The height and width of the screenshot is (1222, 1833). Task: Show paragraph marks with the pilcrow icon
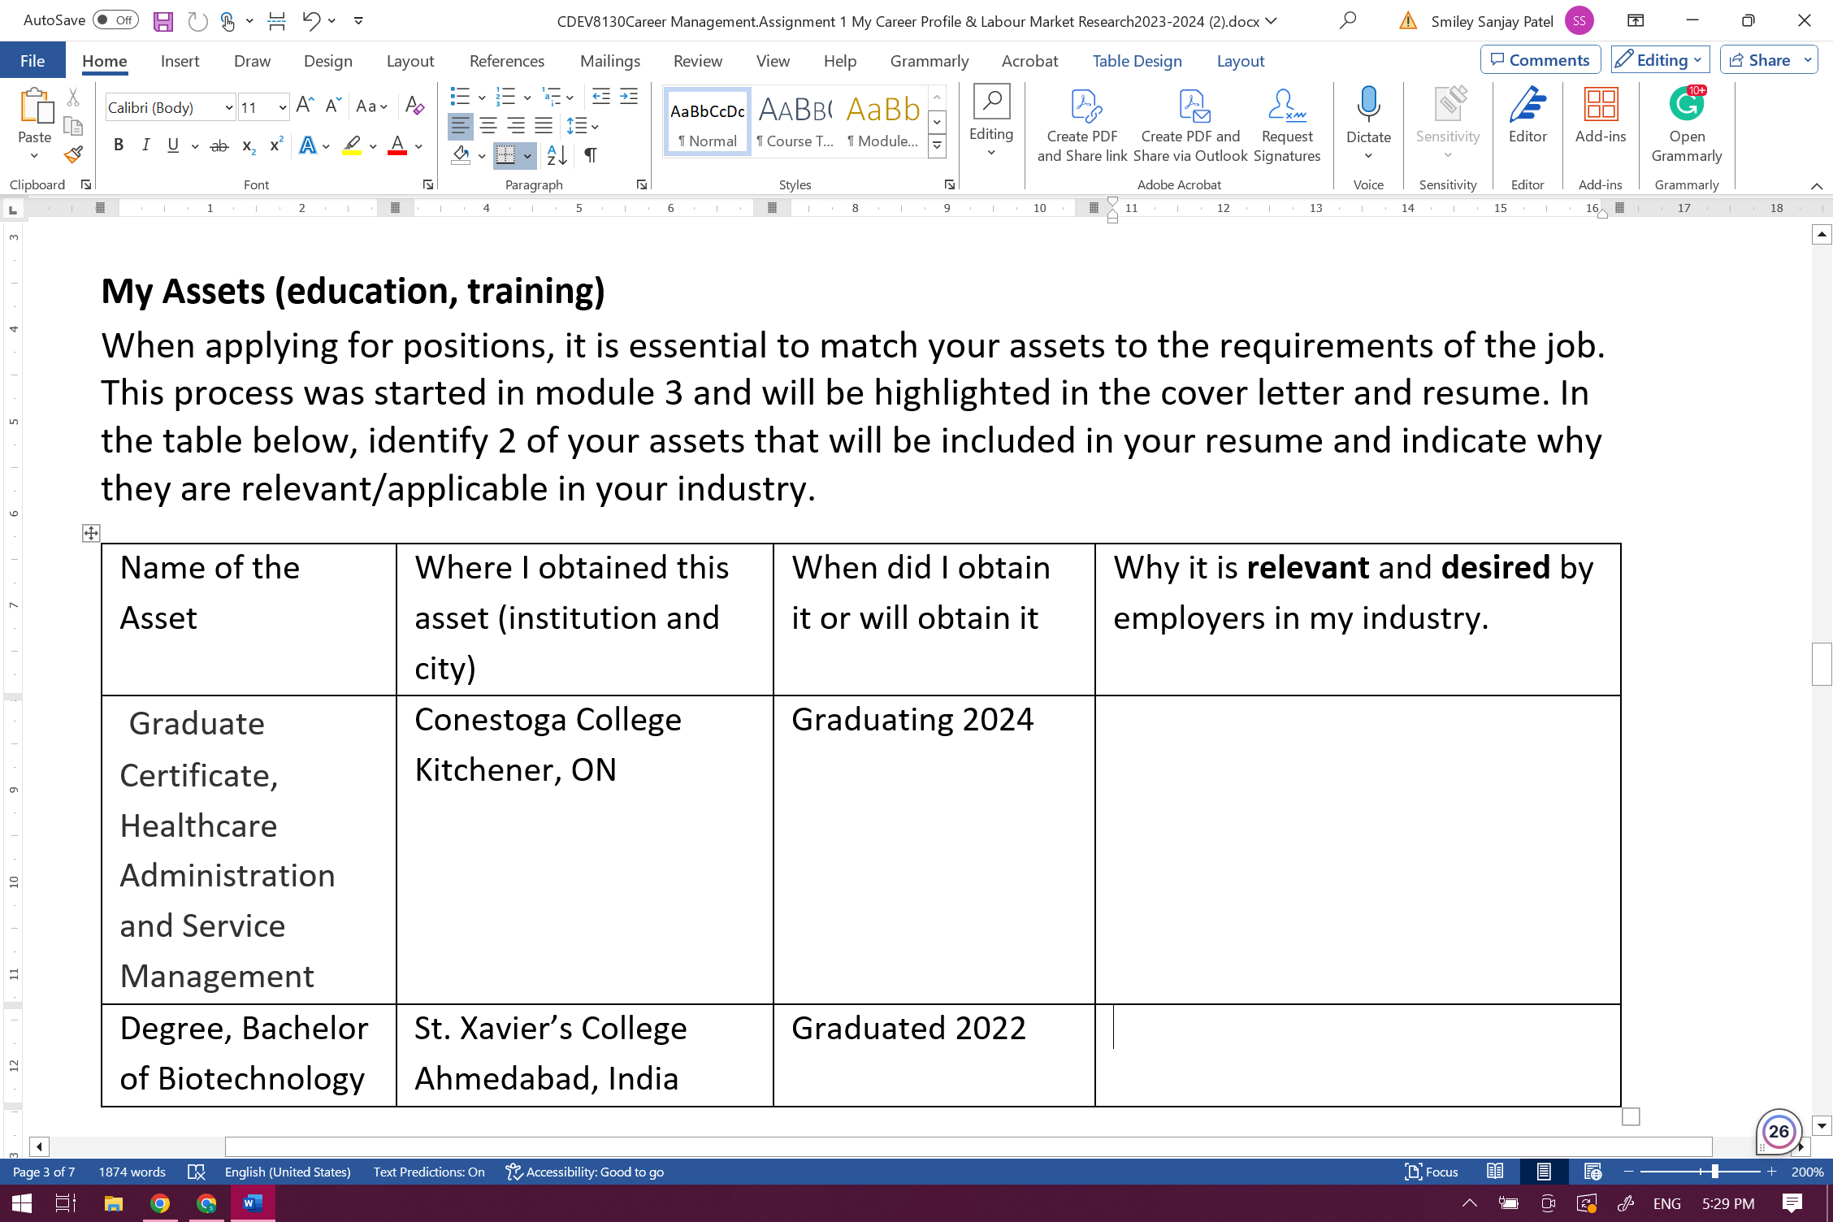coord(591,154)
